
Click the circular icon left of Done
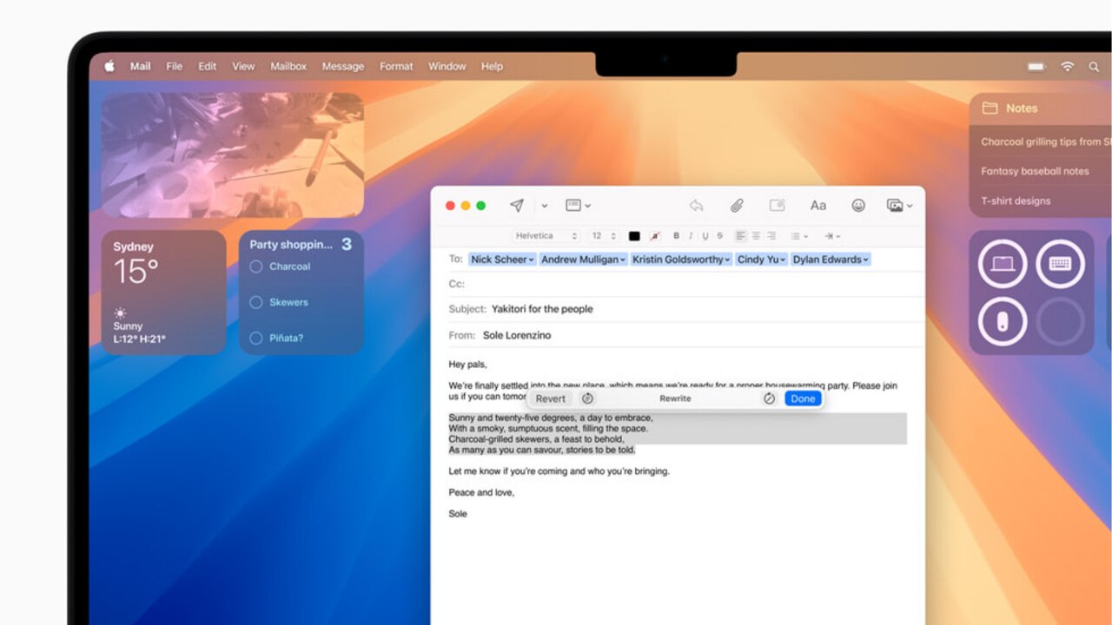click(769, 398)
